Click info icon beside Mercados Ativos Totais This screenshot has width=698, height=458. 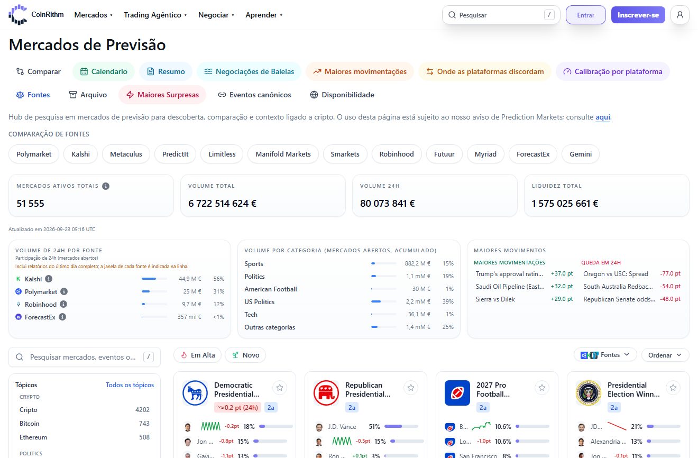(x=106, y=186)
